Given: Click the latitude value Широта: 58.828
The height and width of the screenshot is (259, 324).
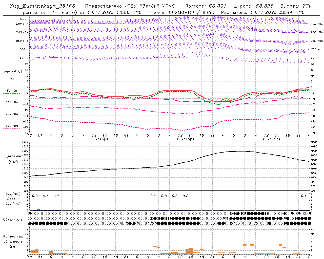Looking at the screenshot, I should pos(253,6).
